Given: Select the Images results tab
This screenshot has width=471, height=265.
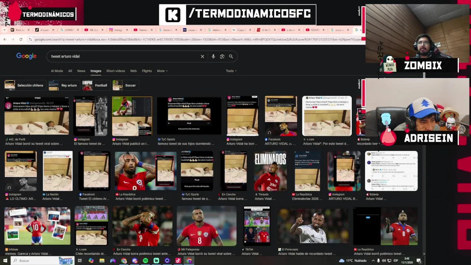Looking at the screenshot, I should [x=96, y=71].
